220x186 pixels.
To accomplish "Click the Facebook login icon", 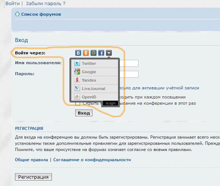I will (x=101, y=53).
